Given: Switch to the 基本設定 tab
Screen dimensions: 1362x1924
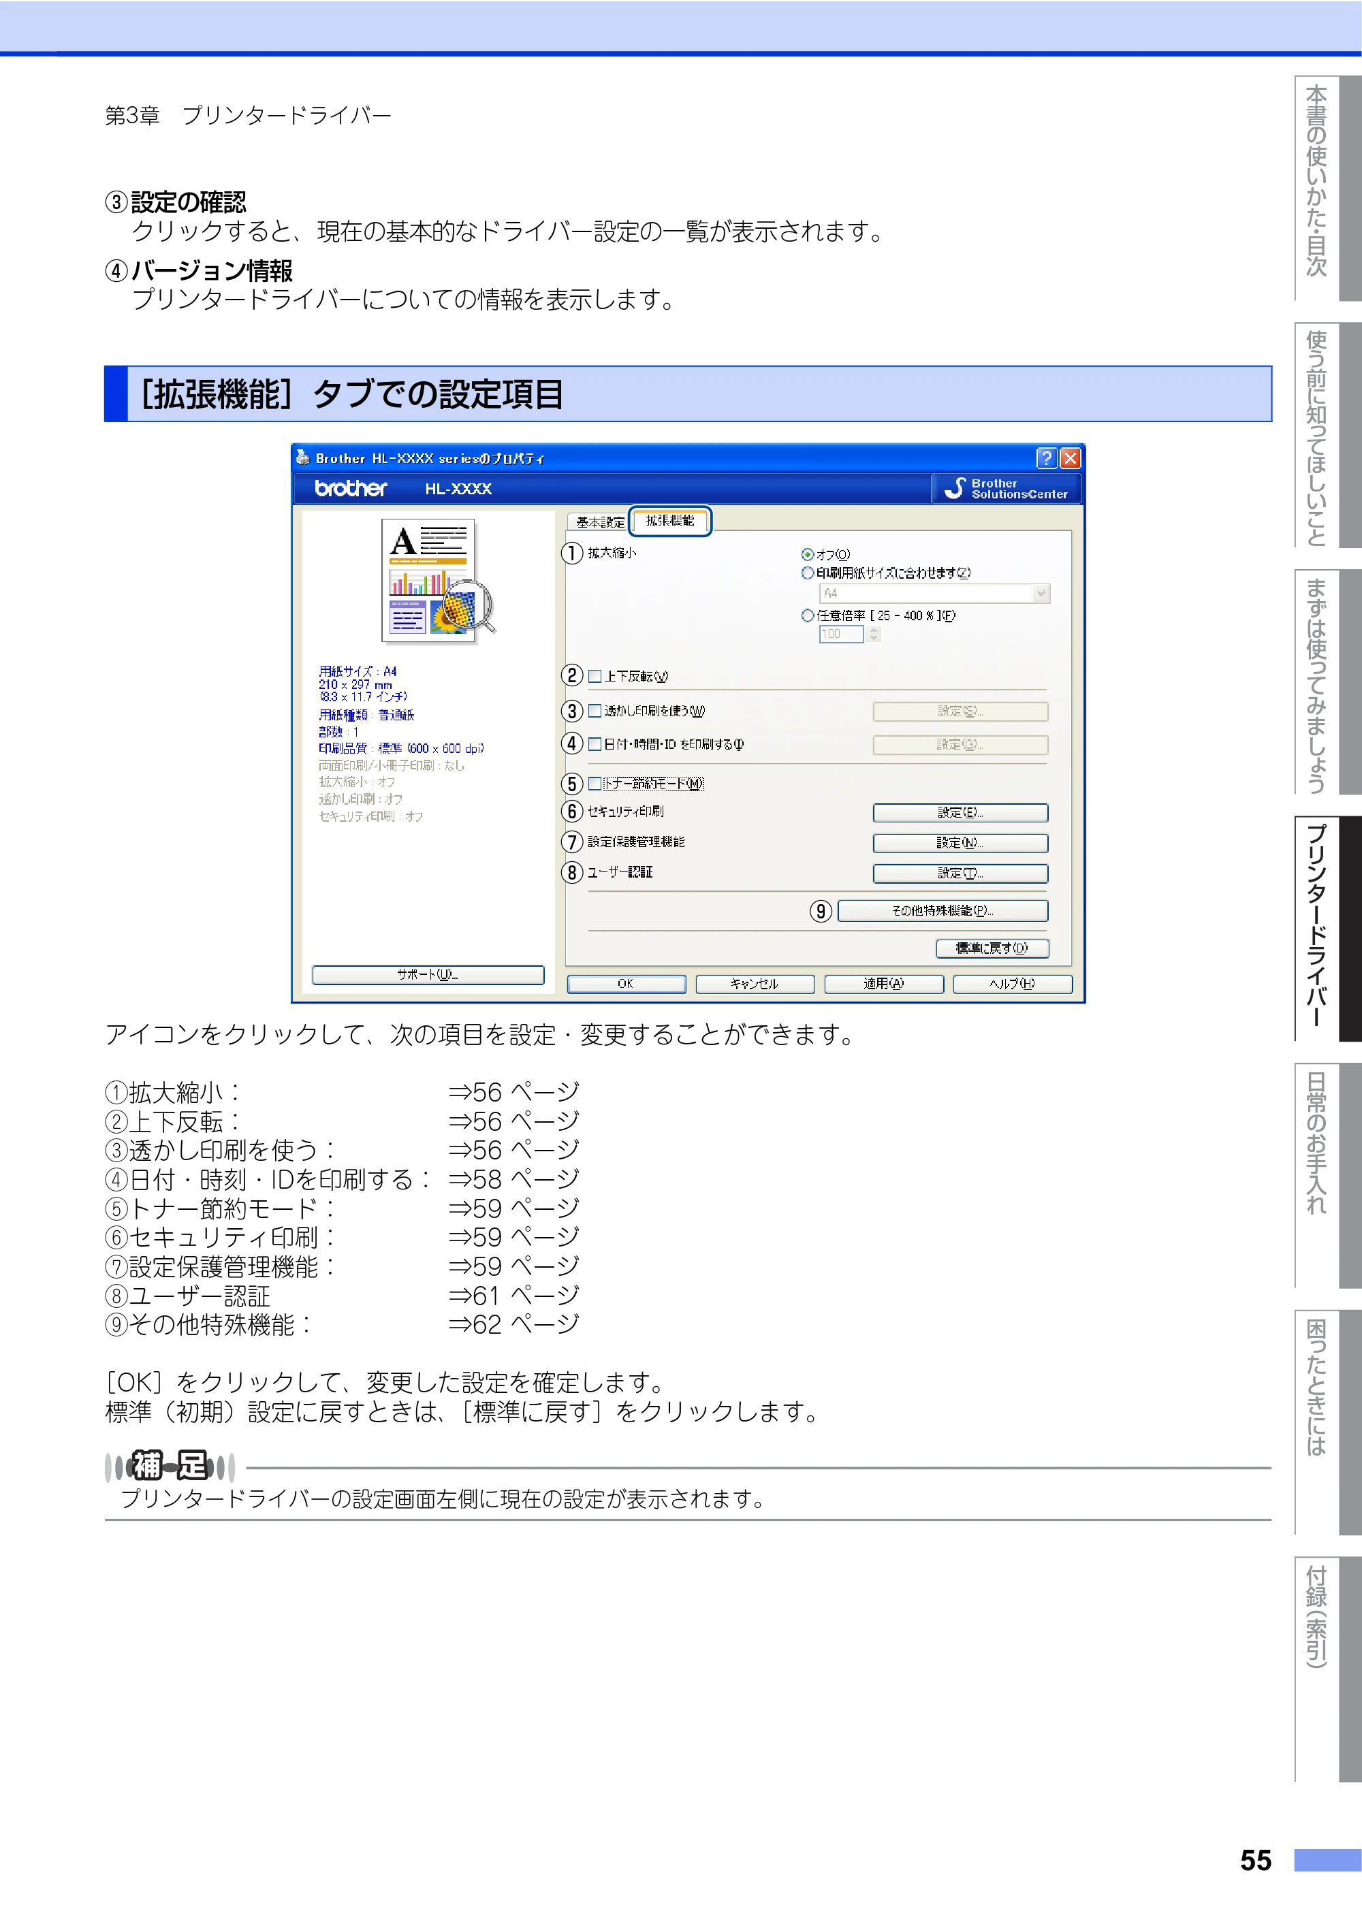Looking at the screenshot, I should coord(600,522).
